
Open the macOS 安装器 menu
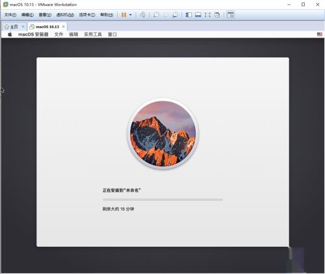coord(33,34)
